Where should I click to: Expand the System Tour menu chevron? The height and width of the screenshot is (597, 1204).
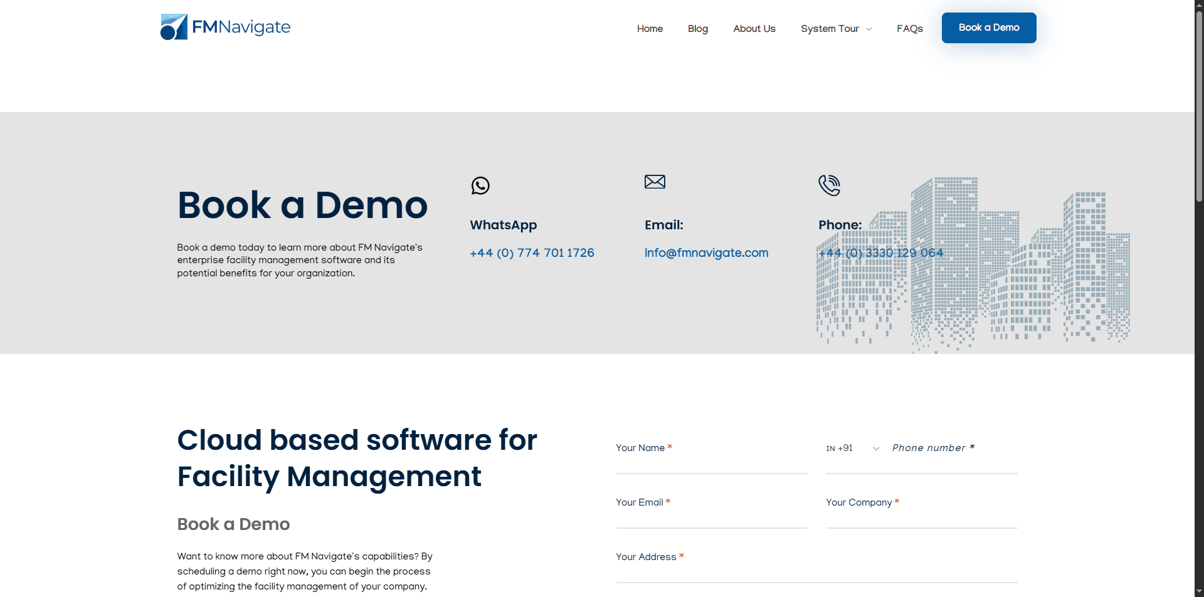[x=869, y=29]
